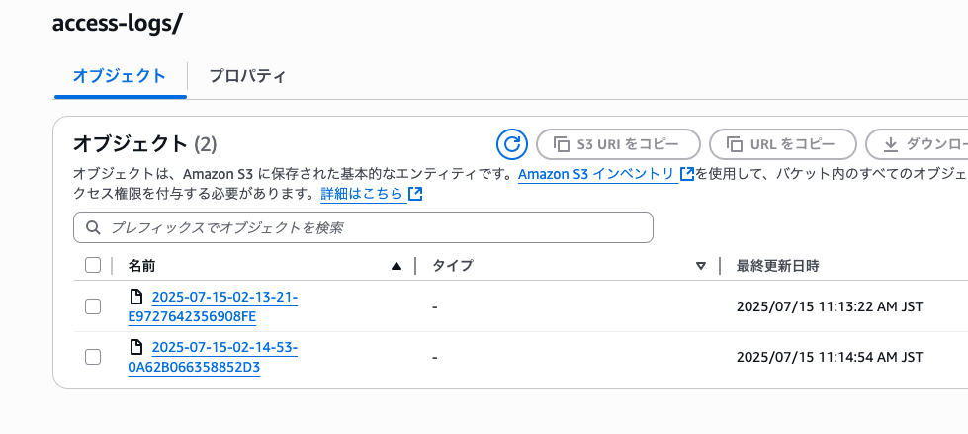This screenshot has height=434, width=968.
Task: Click the download arrow icon
Action: (x=890, y=145)
